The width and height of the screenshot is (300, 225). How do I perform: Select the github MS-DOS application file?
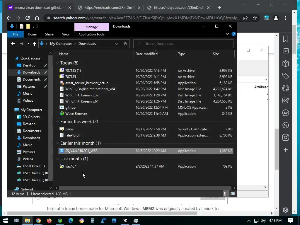click(146, 107)
